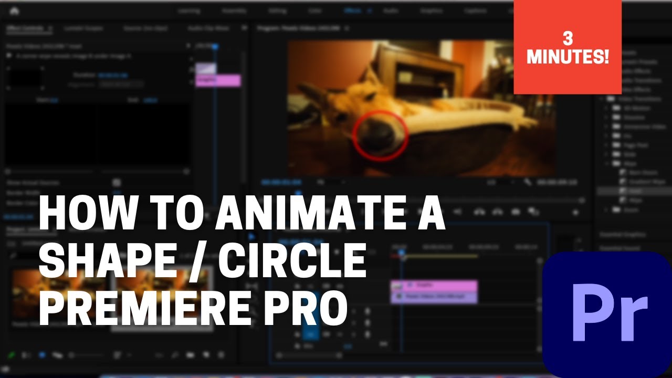Open the Program monitor wrench settings

coord(528,182)
